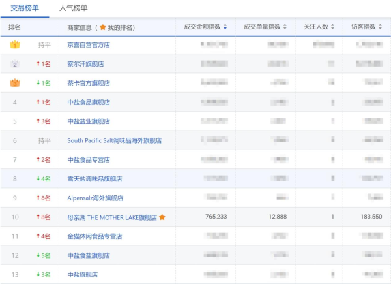The width and height of the screenshot is (391, 284).
Task: Sort by 成交单量指数 column arrows
Action: (x=285, y=27)
